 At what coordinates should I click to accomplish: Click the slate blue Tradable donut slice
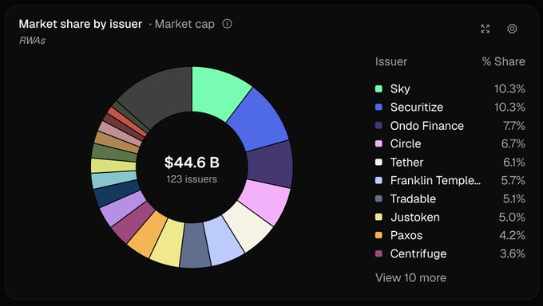196,245
